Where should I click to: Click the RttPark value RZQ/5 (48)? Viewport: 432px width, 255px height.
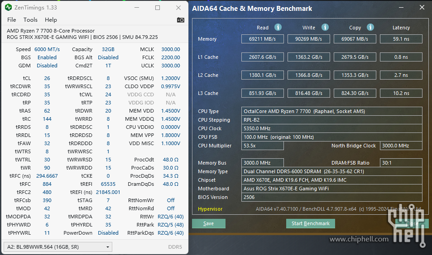click(x=171, y=225)
